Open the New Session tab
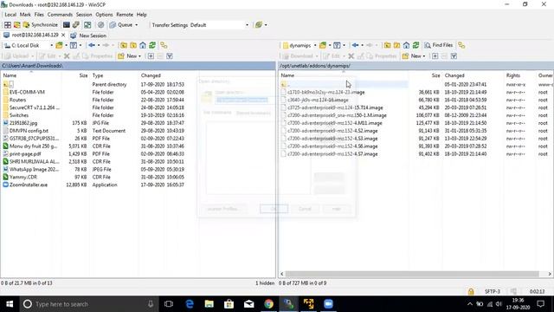554x312 pixels. 88,36
